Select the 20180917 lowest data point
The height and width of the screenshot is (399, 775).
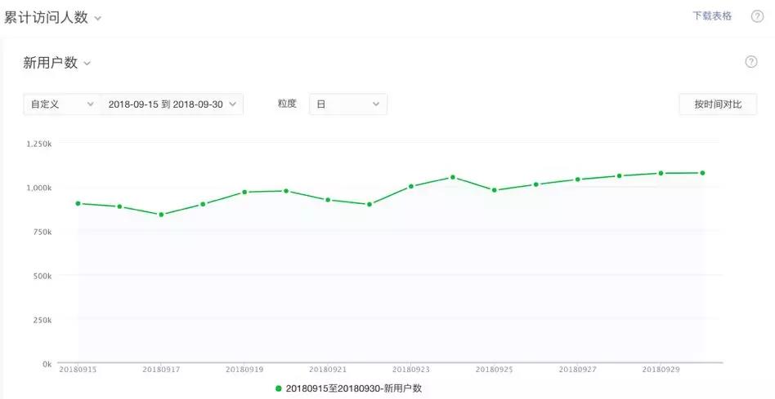161,215
